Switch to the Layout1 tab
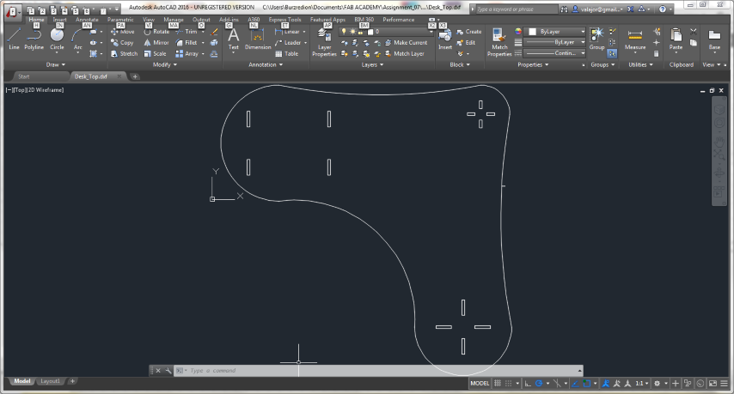 click(50, 381)
